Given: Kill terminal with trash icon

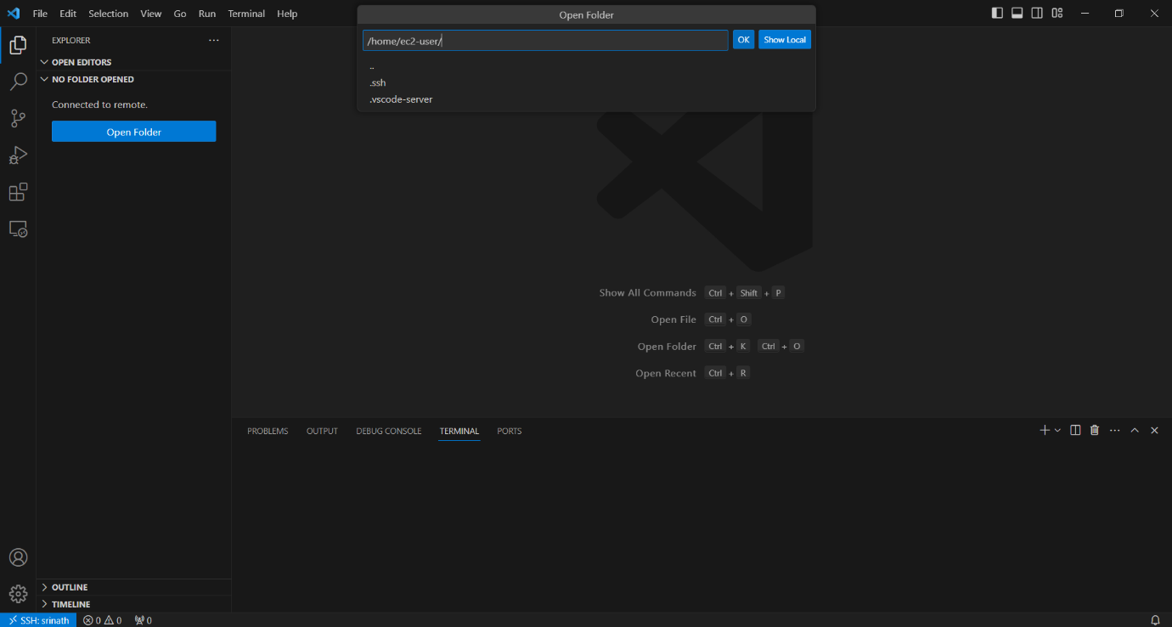Looking at the screenshot, I should coord(1095,431).
